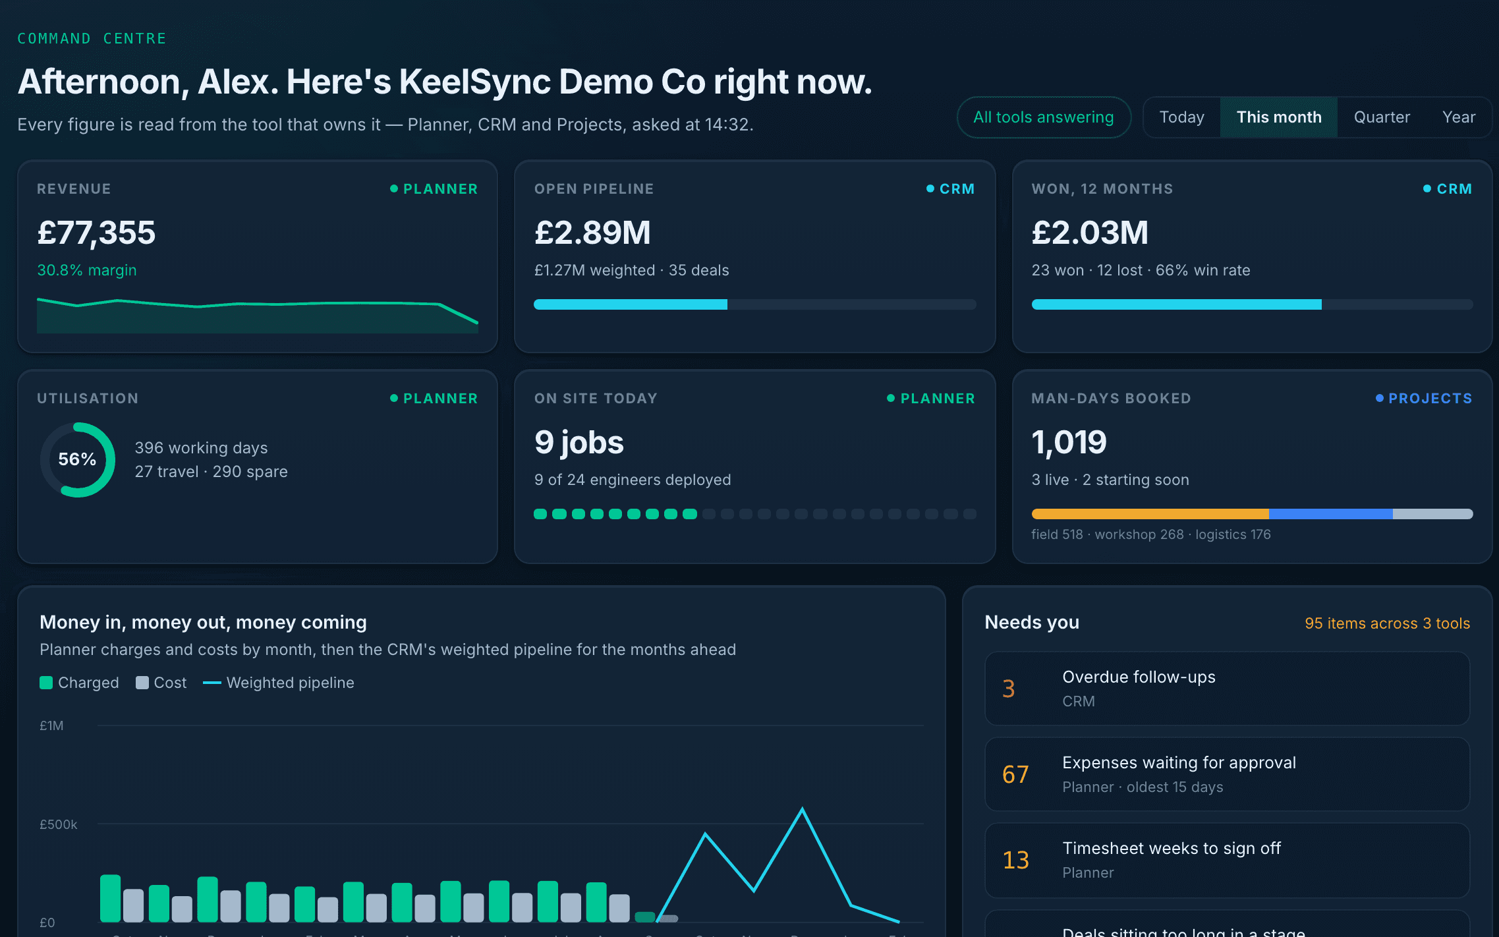Open Timesheet weeks to sign off item

point(1227,860)
